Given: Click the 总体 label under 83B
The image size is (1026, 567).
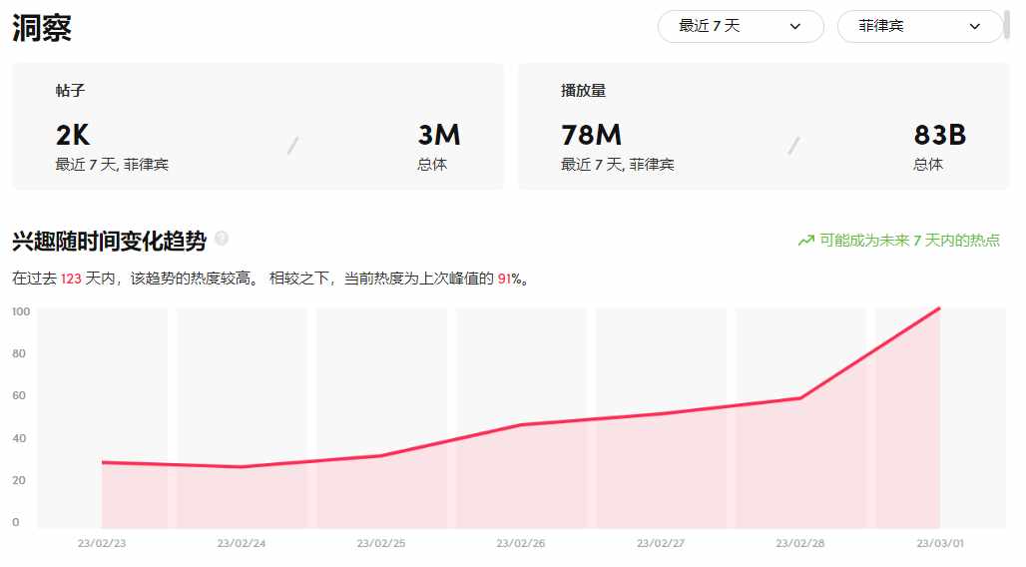Looking at the screenshot, I should click(x=928, y=165).
